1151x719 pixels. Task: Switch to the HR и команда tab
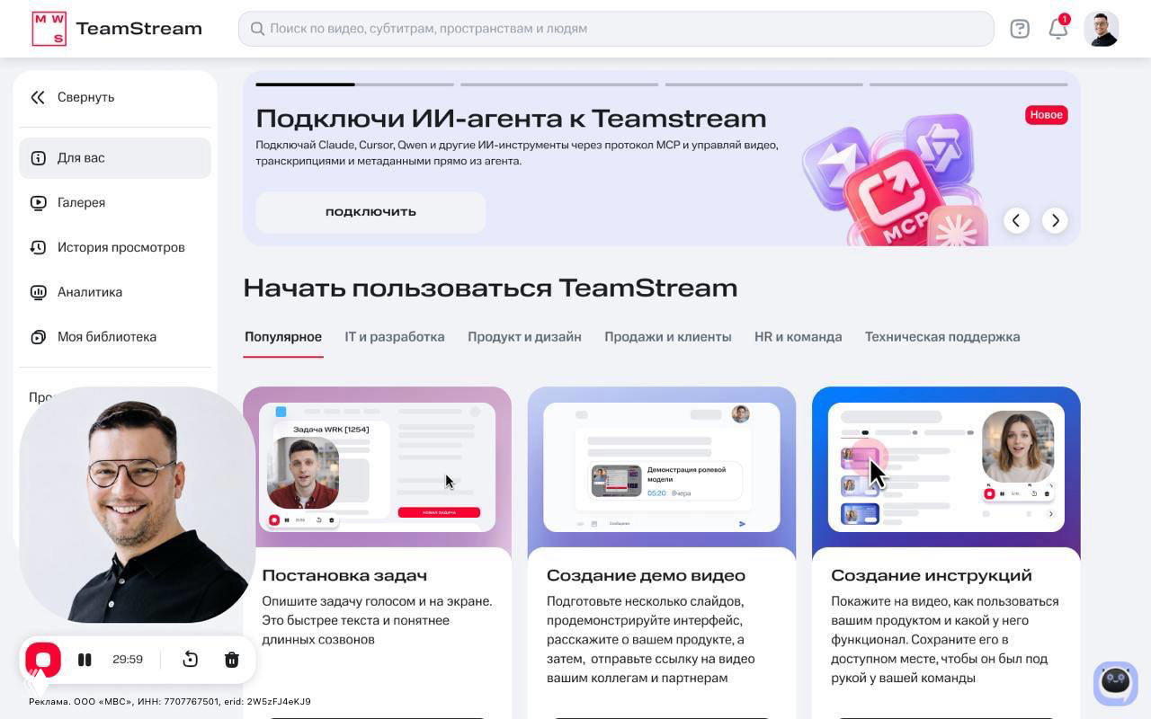pos(799,337)
